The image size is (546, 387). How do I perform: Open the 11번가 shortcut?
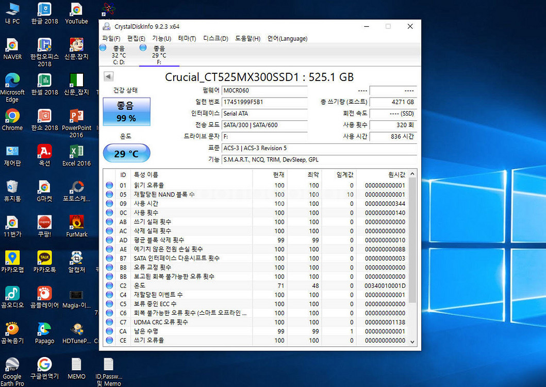coord(12,227)
